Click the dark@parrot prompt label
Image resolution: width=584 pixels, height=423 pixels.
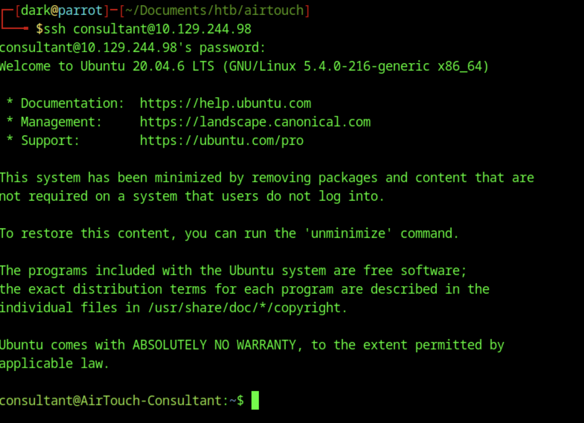62,10
